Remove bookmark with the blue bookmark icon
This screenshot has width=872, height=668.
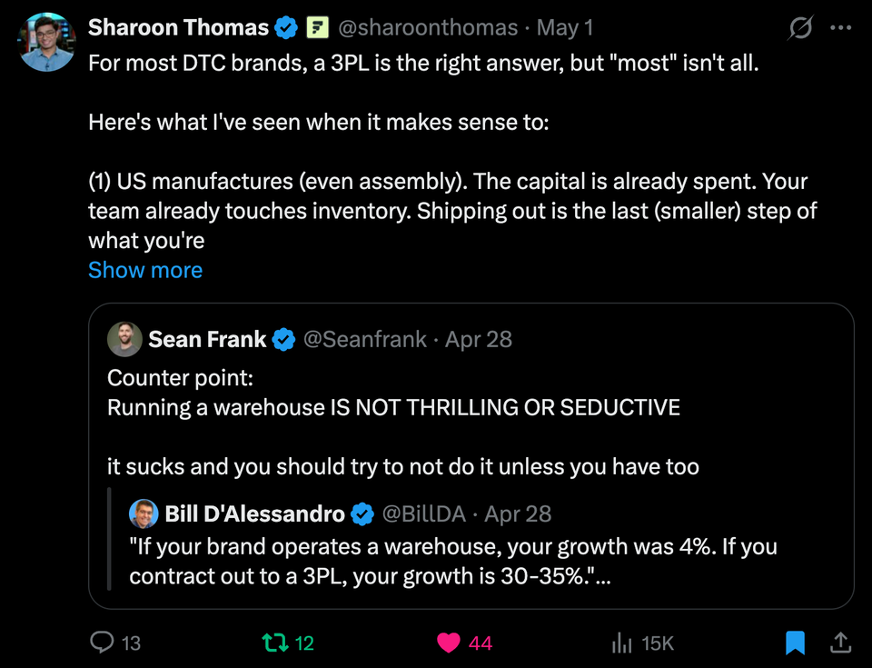[x=796, y=643]
